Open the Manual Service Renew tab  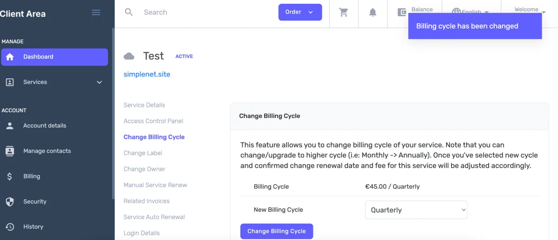(x=155, y=185)
